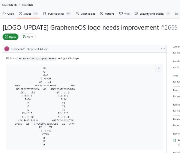Visit the rustacean3153 author profile link
The image size is (180, 153).
tap(19, 49)
